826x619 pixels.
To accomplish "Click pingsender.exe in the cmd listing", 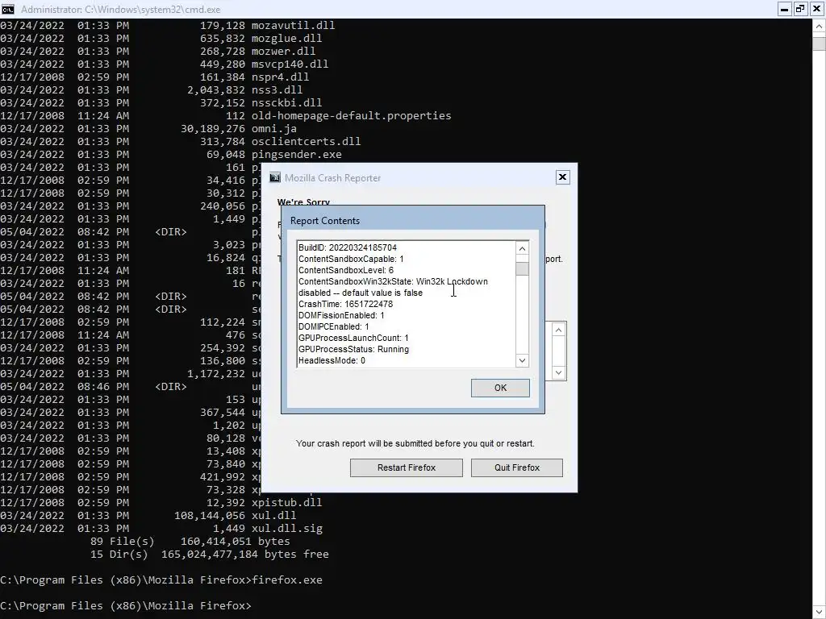I will [297, 154].
